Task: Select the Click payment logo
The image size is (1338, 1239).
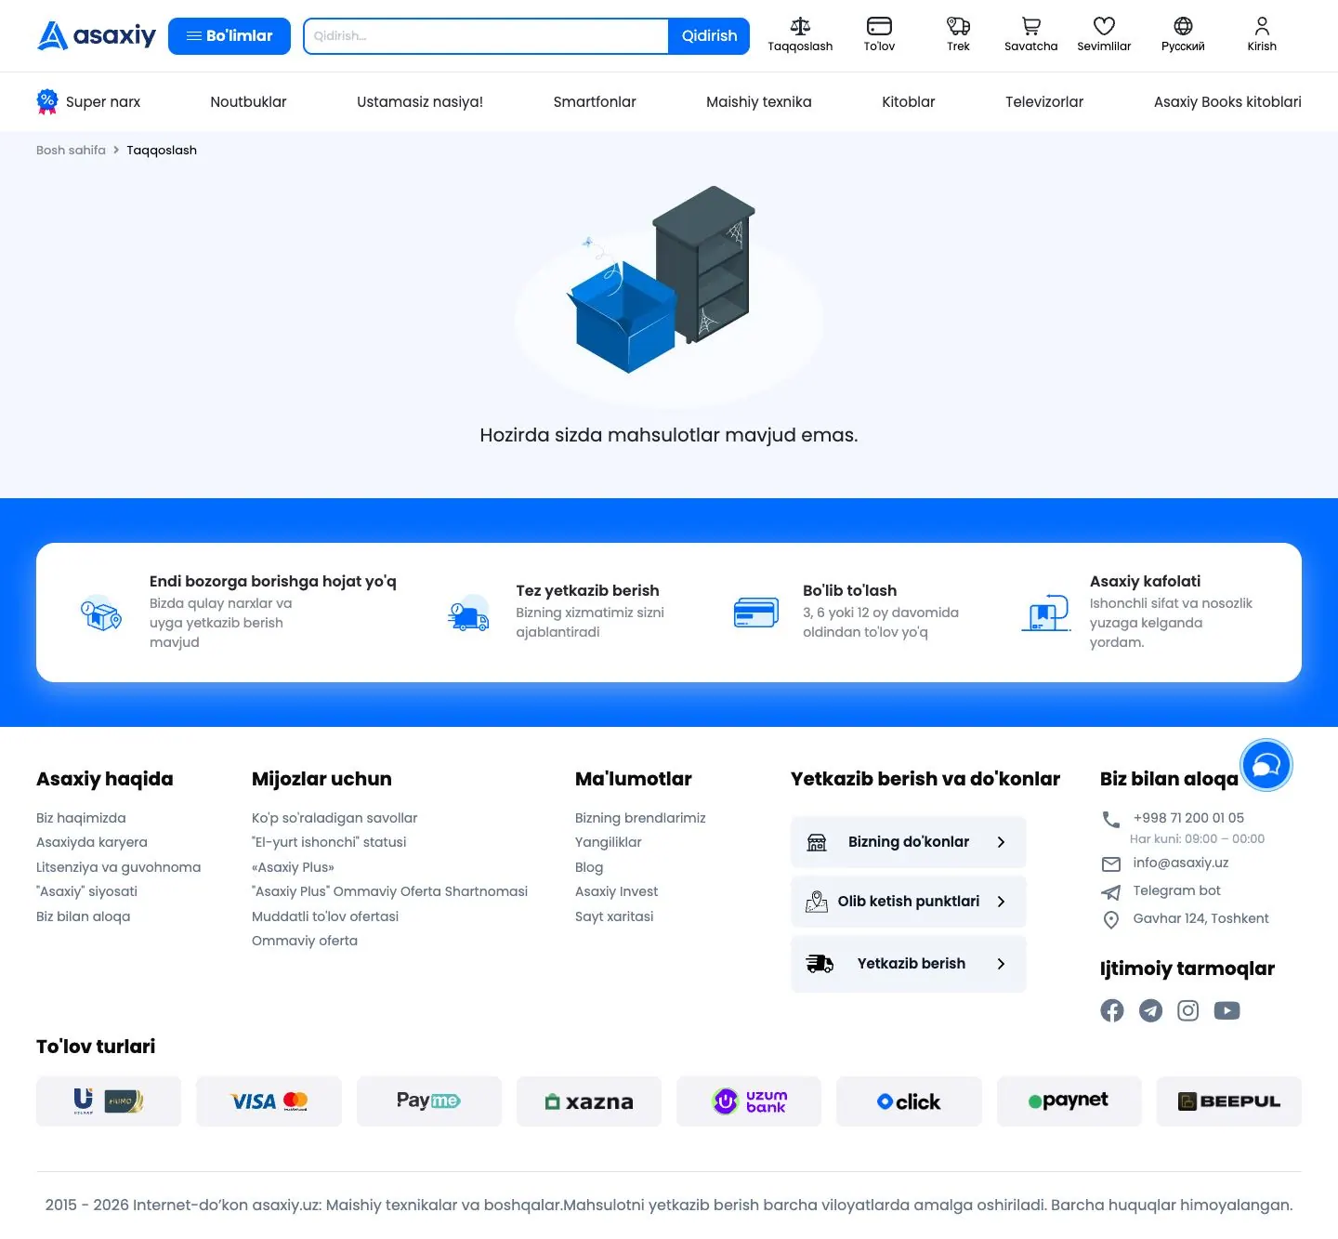Action: (909, 1101)
